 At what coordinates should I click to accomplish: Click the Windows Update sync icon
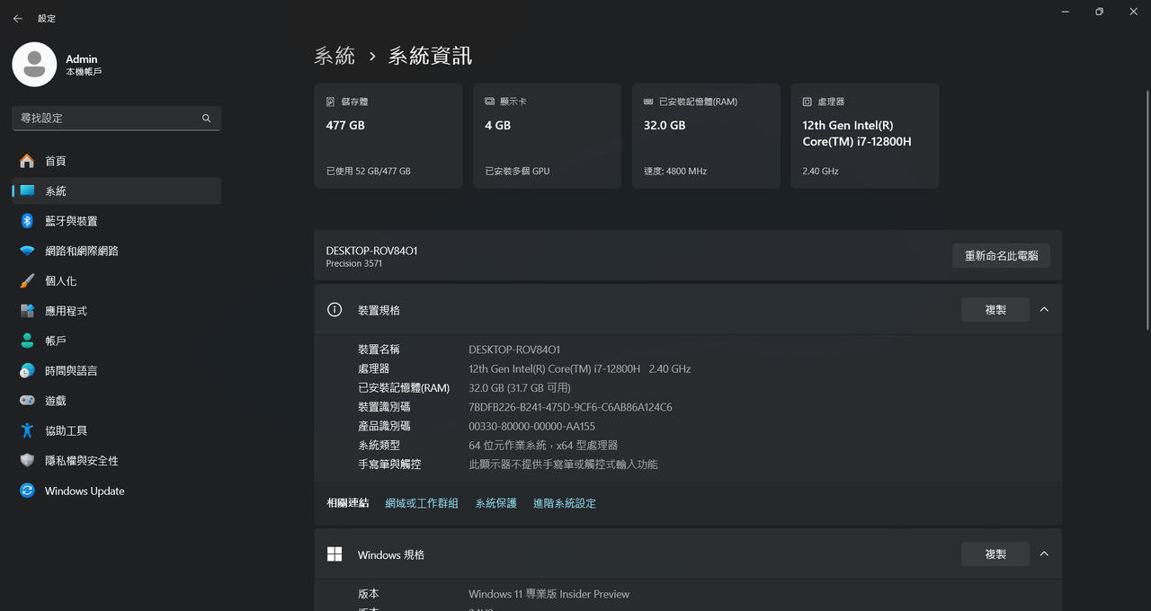click(x=27, y=491)
